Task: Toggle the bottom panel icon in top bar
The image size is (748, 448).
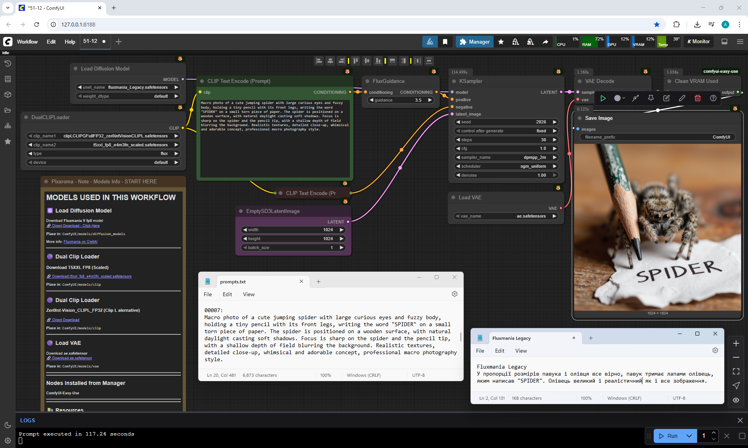Action: click(x=724, y=42)
